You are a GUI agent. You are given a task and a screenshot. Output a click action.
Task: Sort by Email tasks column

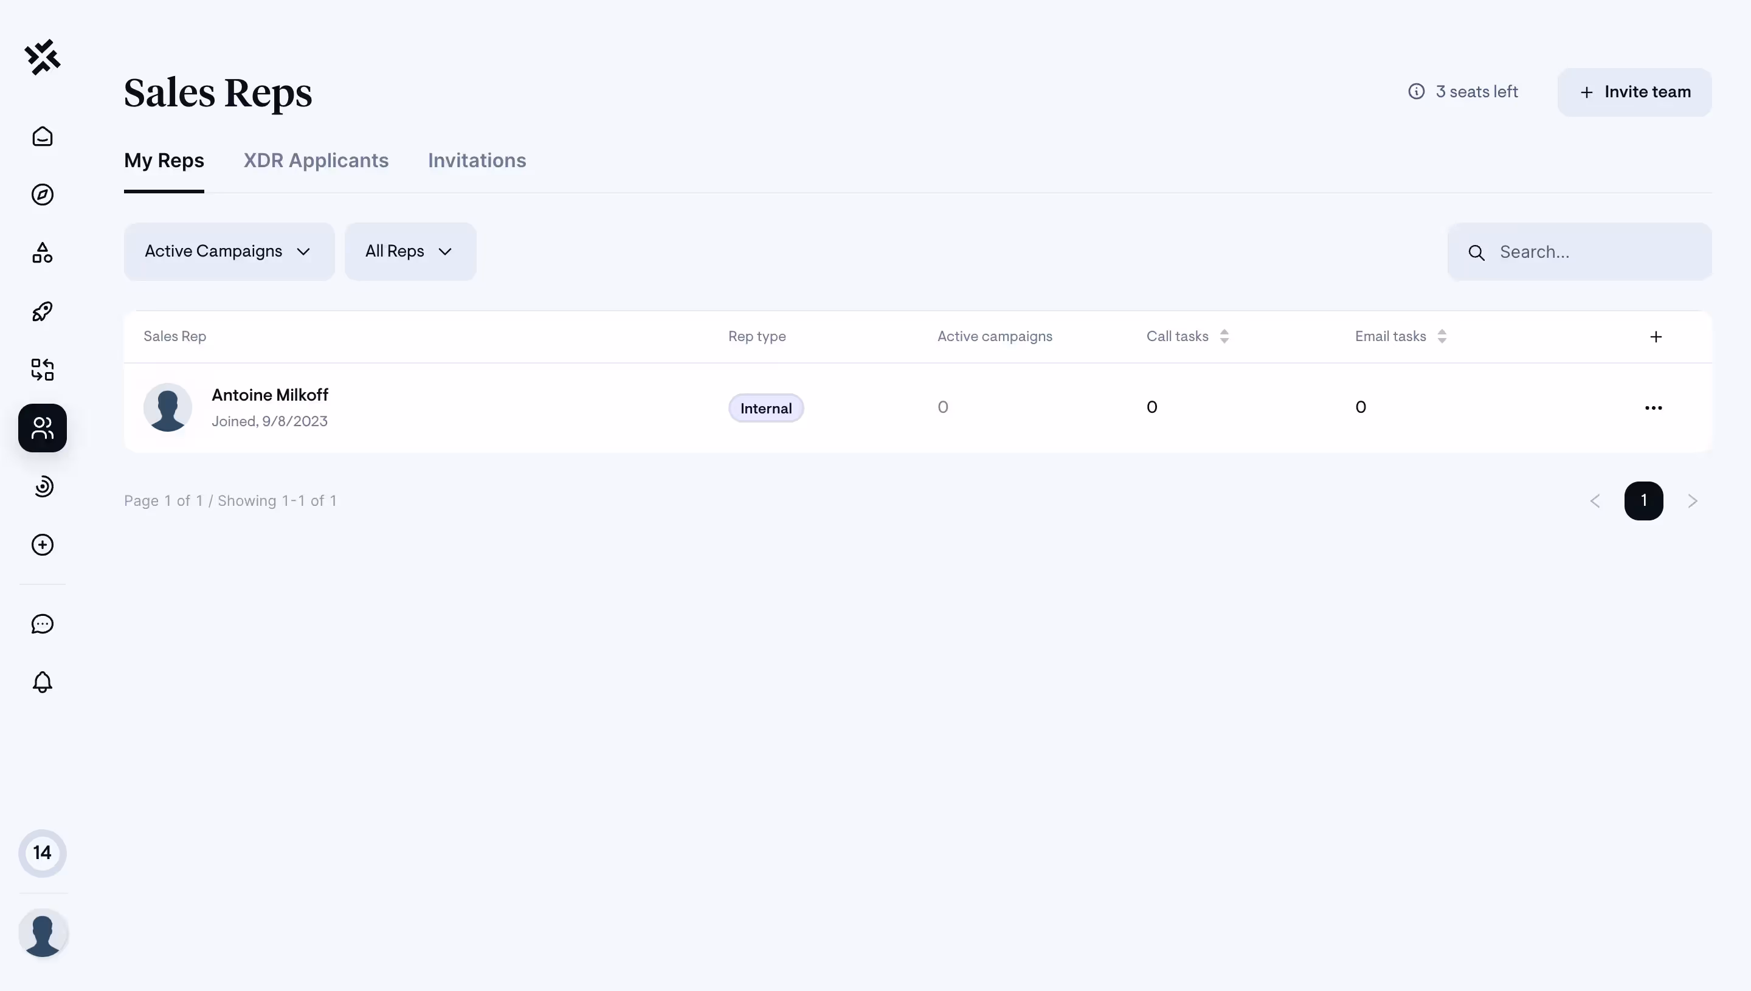click(1442, 336)
